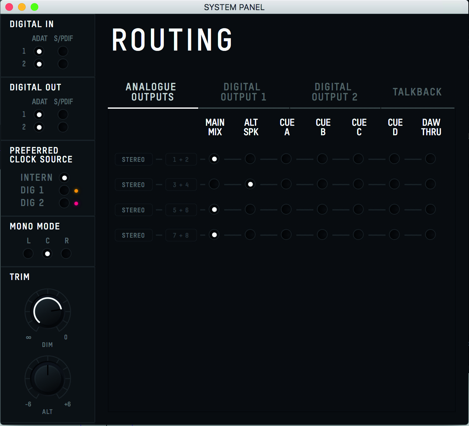Route outputs 3 + 4 to CUE A
This screenshot has width=469, height=426.
pyautogui.click(x=286, y=184)
